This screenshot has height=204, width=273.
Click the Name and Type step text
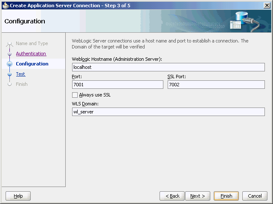pos(32,43)
